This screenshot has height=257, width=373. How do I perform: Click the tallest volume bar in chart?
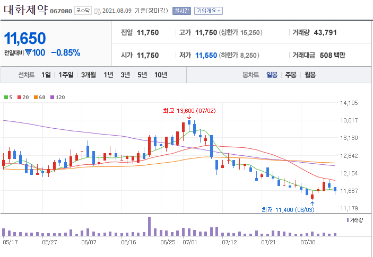point(150,226)
